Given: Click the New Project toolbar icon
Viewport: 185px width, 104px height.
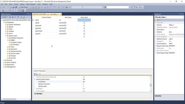Looking at the screenshot, I should pyautogui.click(x=3, y=7).
